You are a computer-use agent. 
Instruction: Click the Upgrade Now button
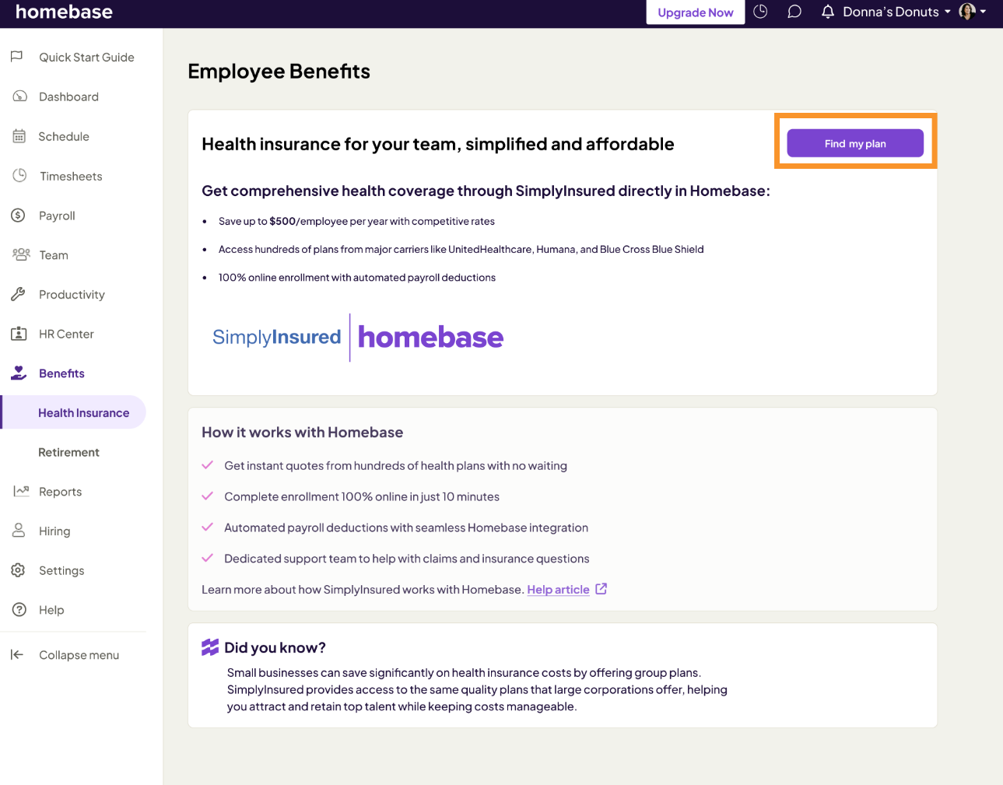(x=696, y=12)
